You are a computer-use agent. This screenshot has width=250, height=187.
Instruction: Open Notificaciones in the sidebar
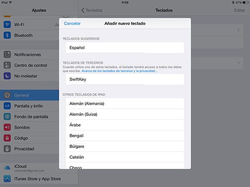30,54
